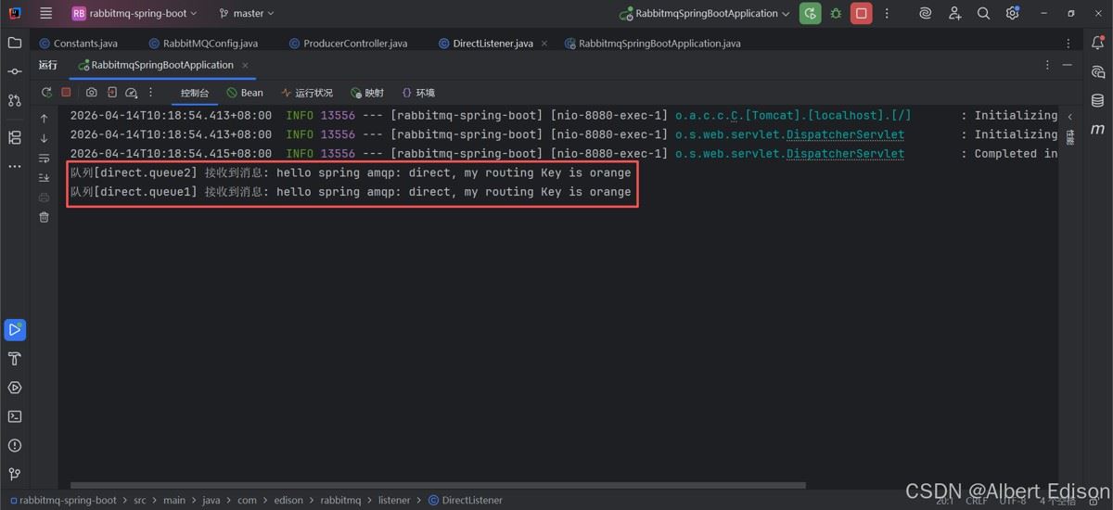Viewport: 1113px width, 510px height.
Task: Select the 环境 environment tab
Action: (418, 93)
